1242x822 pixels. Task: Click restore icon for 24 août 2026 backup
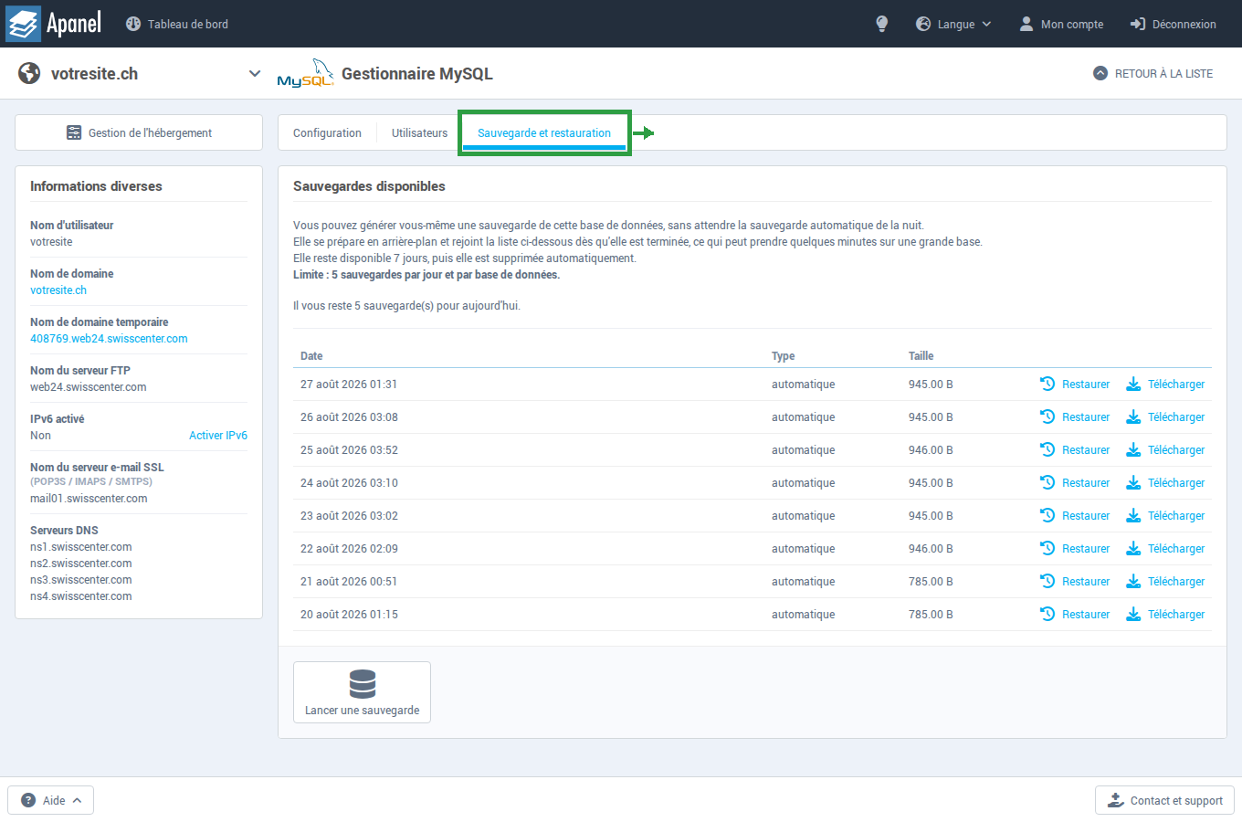[x=1047, y=482]
